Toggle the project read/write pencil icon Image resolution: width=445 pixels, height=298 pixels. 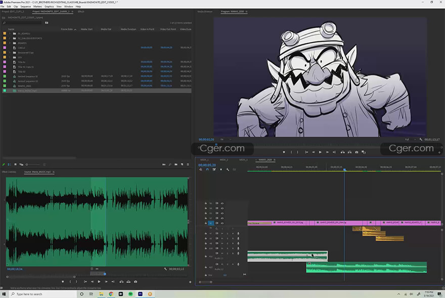(x=4, y=164)
